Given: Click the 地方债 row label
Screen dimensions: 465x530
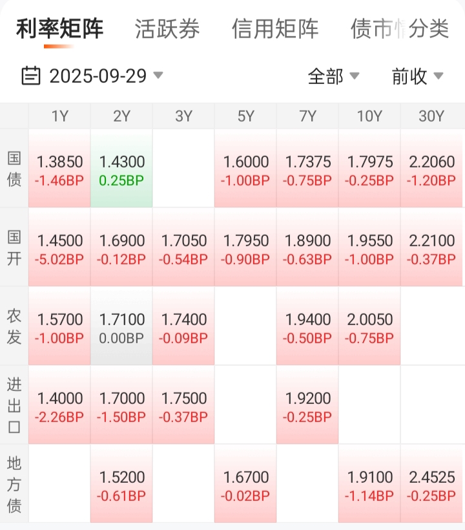Looking at the screenshot, I should coord(14,483).
